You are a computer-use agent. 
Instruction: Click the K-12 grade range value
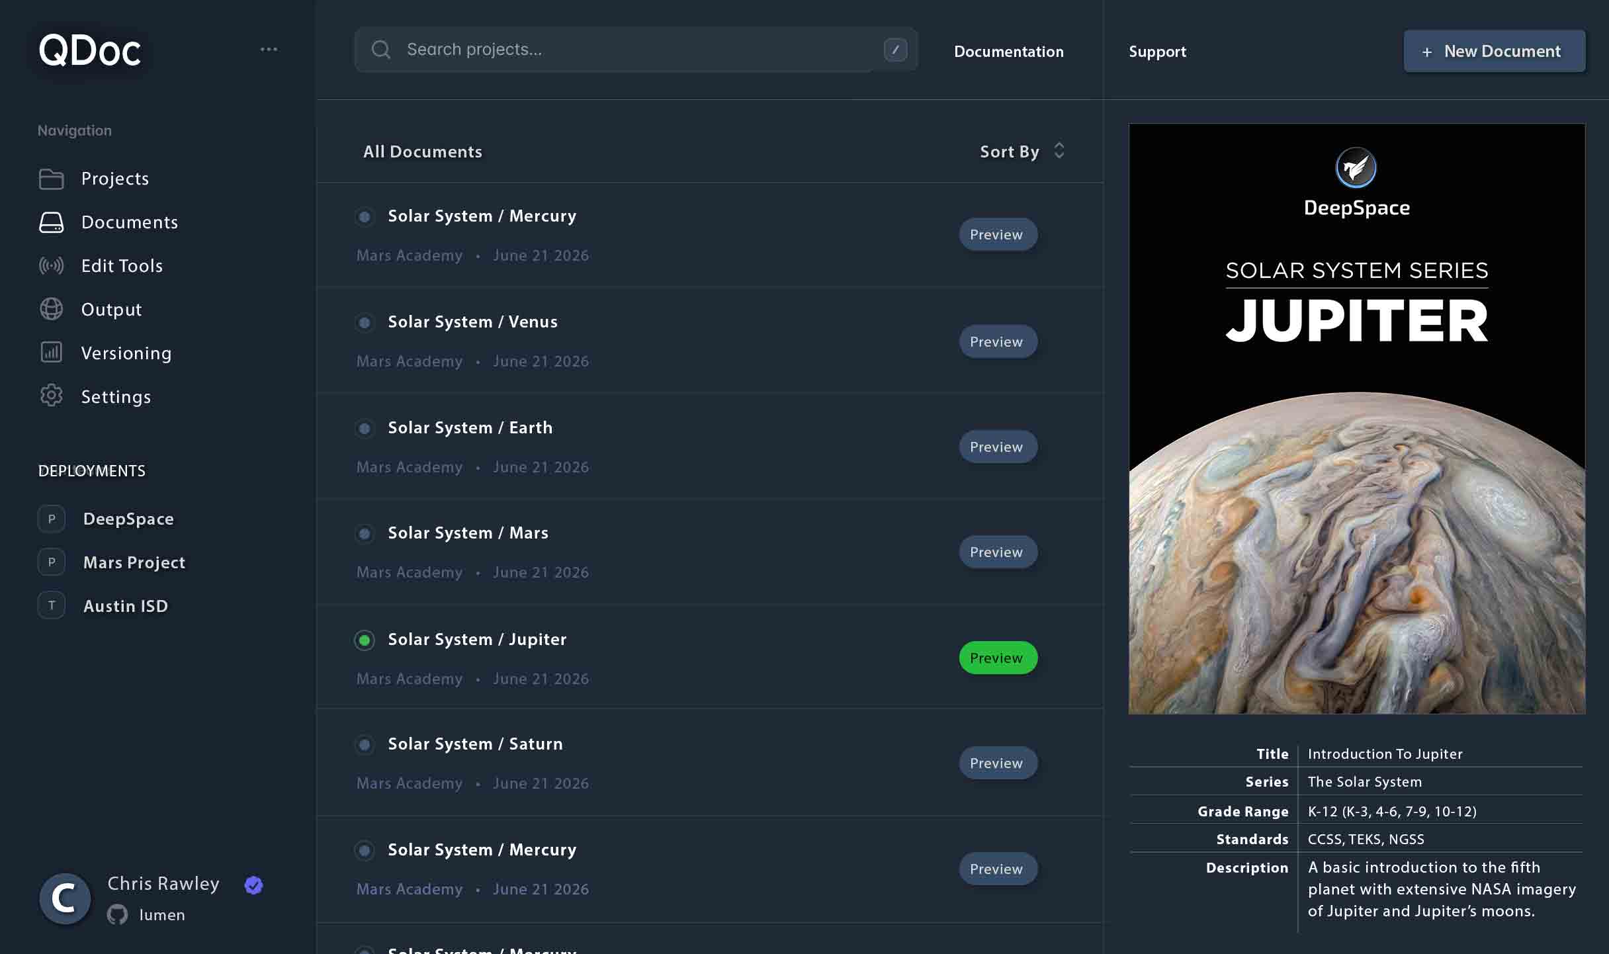tap(1392, 811)
